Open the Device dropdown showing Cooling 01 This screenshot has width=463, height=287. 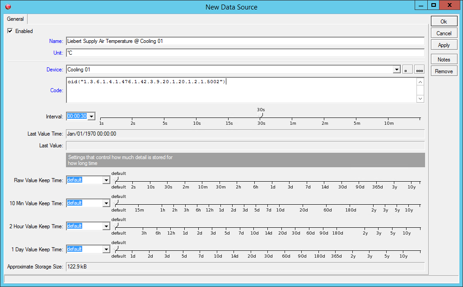point(397,69)
